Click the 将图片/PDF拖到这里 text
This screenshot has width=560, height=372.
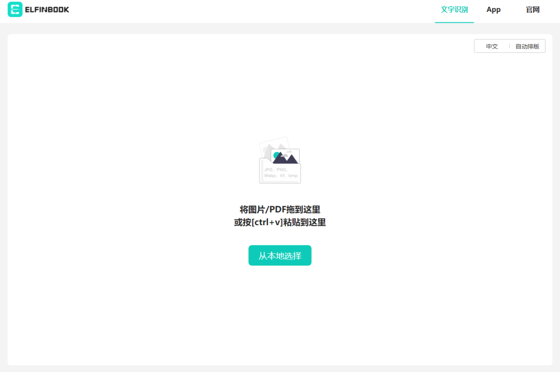(280, 210)
